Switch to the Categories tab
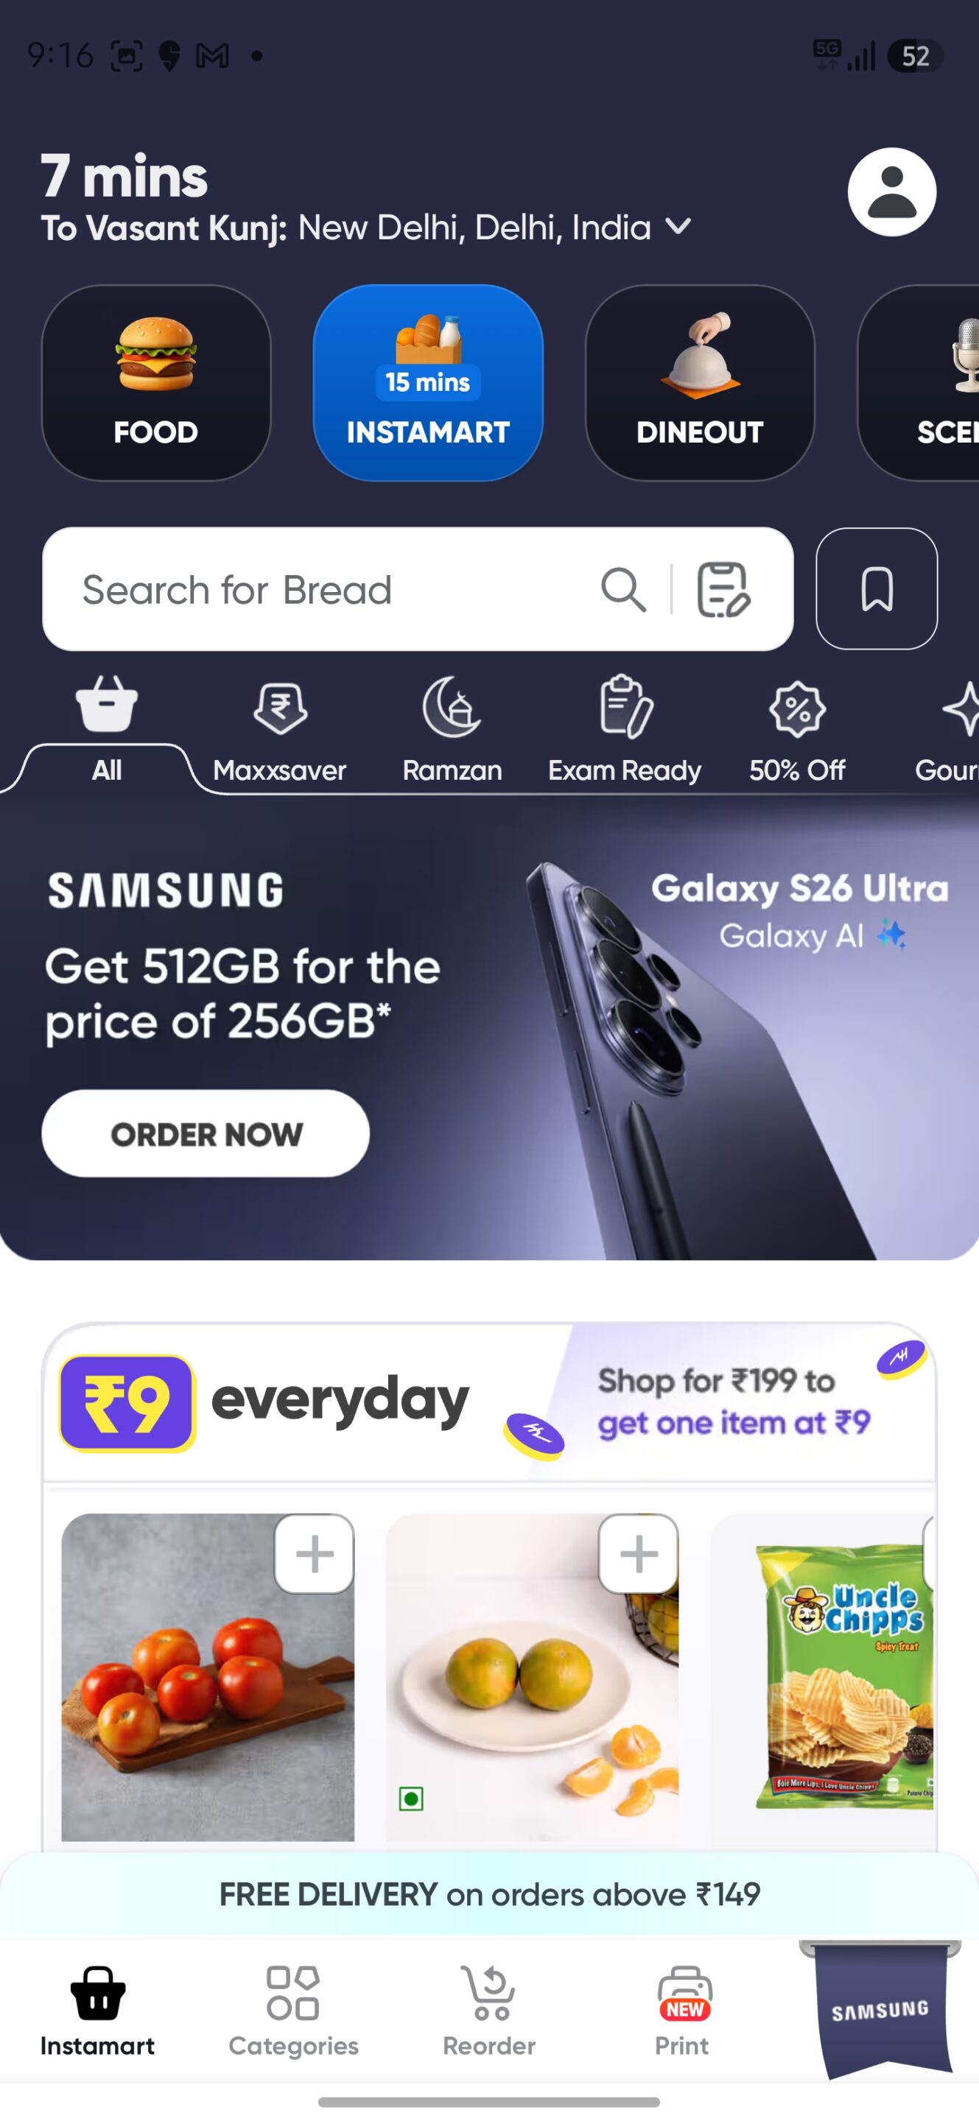The height and width of the screenshot is (2121, 979). click(x=293, y=2011)
